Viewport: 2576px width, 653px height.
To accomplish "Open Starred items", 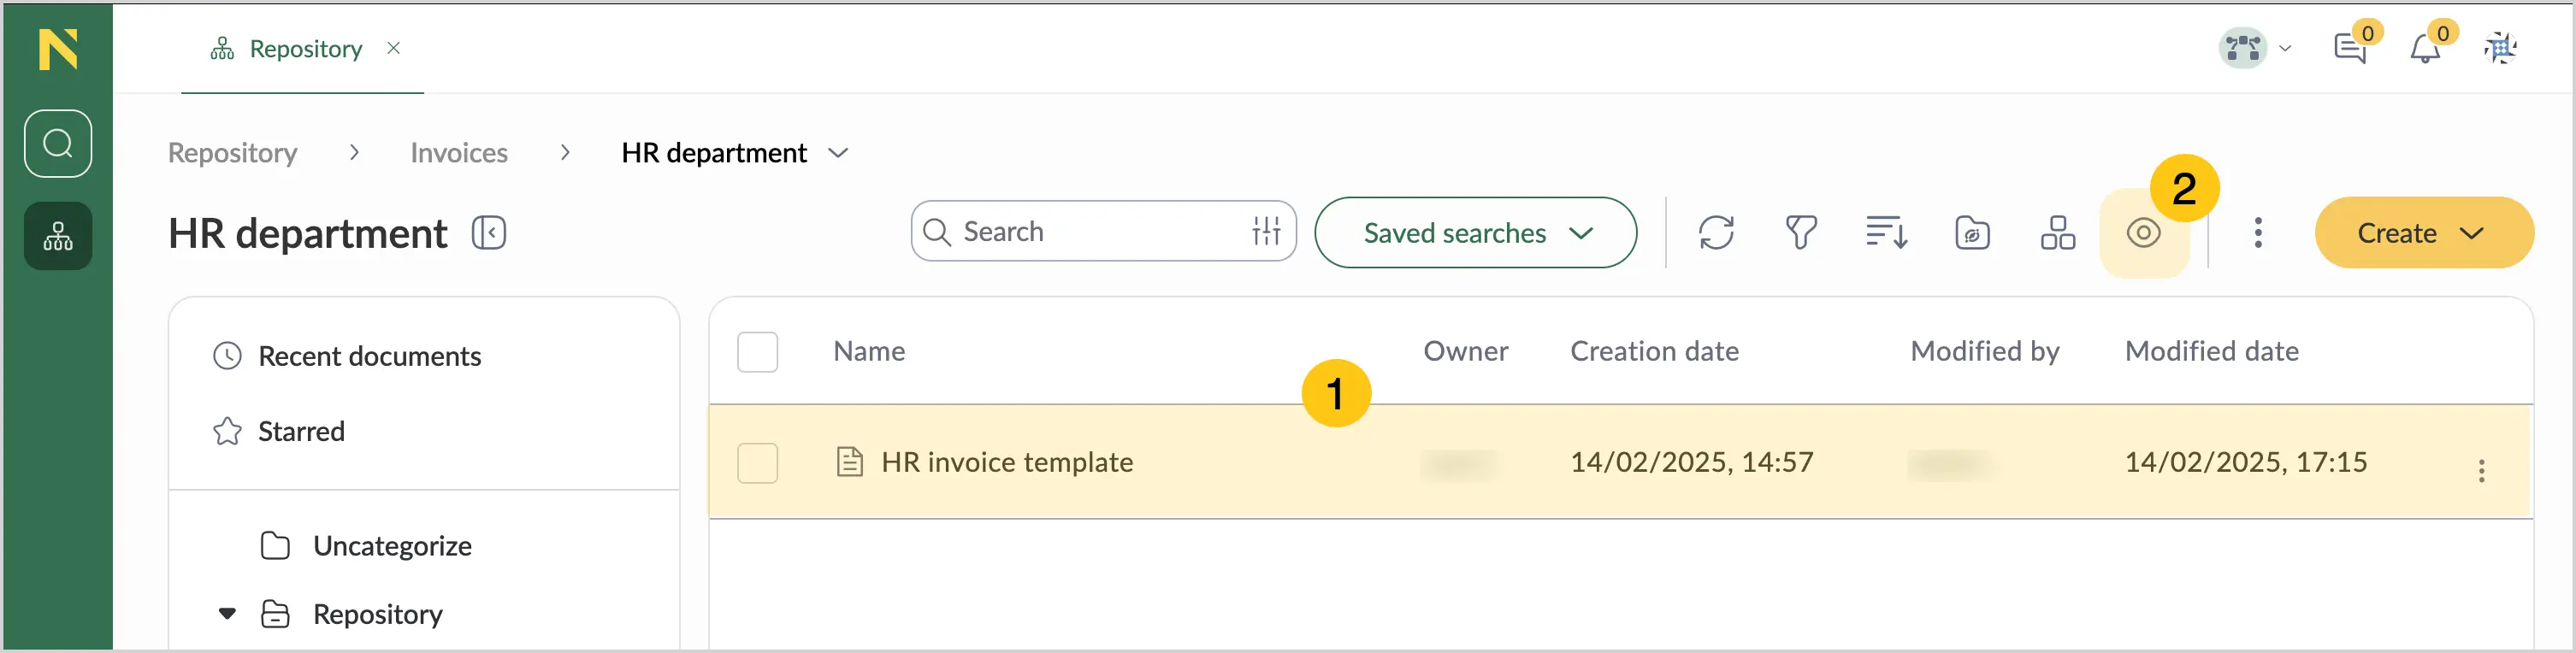I will click(x=279, y=431).
